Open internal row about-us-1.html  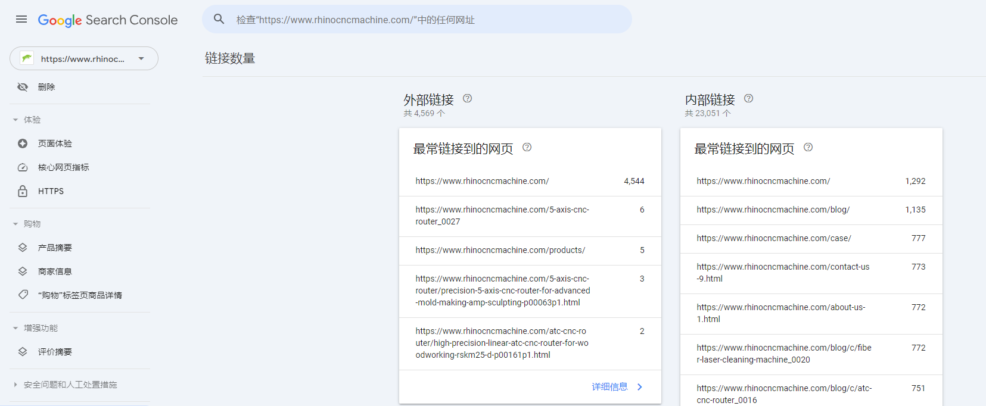click(811, 313)
